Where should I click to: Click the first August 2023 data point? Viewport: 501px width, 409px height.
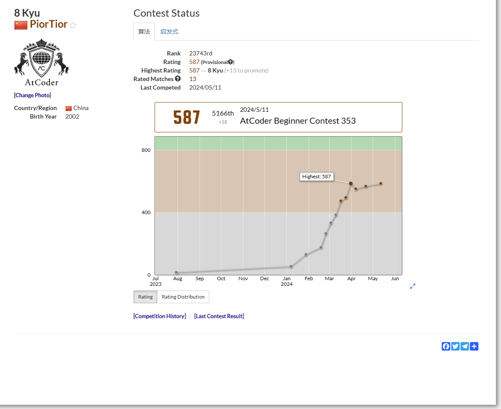[x=176, y=272]
